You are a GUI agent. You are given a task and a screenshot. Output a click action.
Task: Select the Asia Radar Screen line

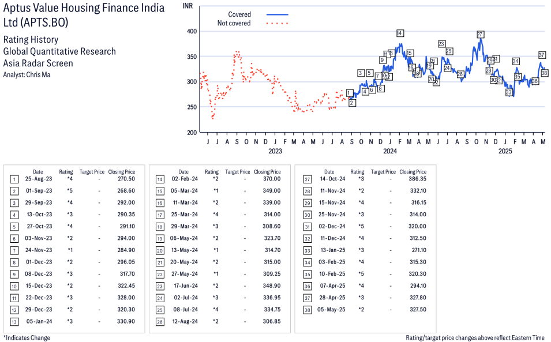[x=38, y=63]
